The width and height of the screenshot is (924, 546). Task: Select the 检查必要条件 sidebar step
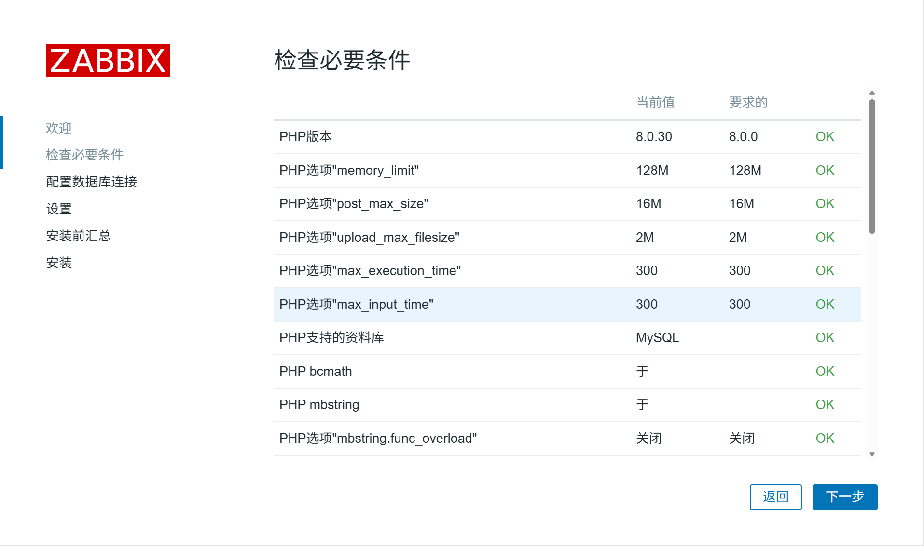coord(84,155)
